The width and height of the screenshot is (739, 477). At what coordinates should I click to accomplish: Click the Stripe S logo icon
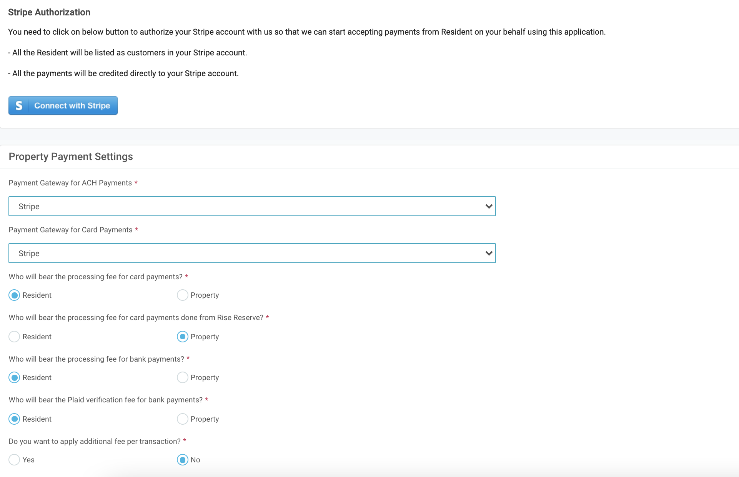18,106
